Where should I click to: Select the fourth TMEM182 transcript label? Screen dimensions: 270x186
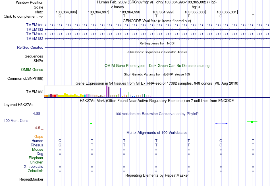point(35,38)
